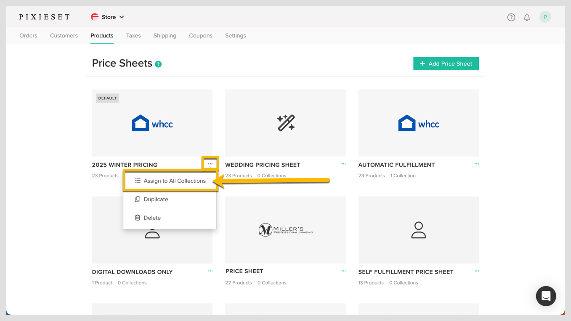
Task: Click the Price Sheets heading
Action: 122,63
